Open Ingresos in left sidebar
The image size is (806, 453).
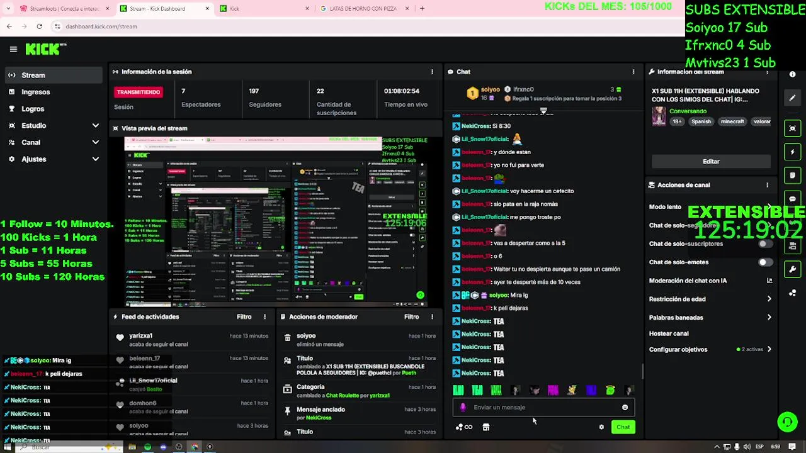(x=54, y=92)
